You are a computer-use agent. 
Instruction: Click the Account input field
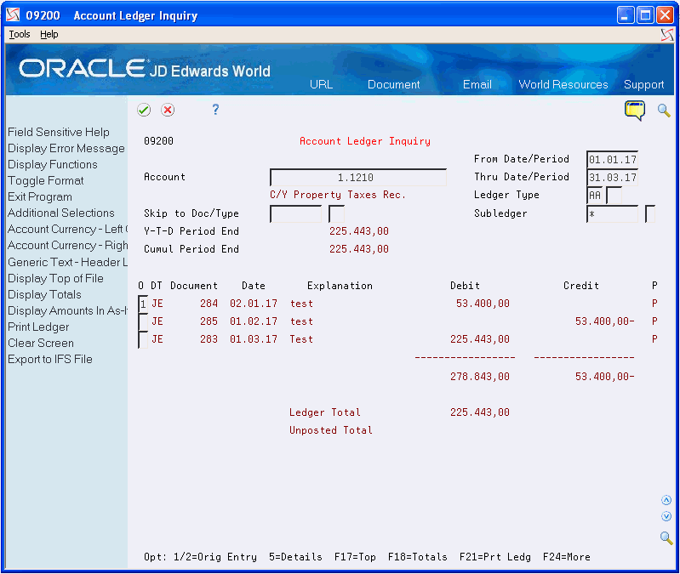358,177
